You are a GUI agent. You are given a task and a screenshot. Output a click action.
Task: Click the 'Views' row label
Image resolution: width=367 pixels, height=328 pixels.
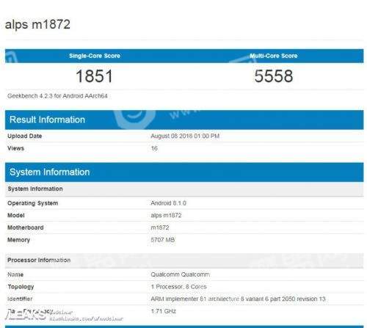click(x=16, y=148)
